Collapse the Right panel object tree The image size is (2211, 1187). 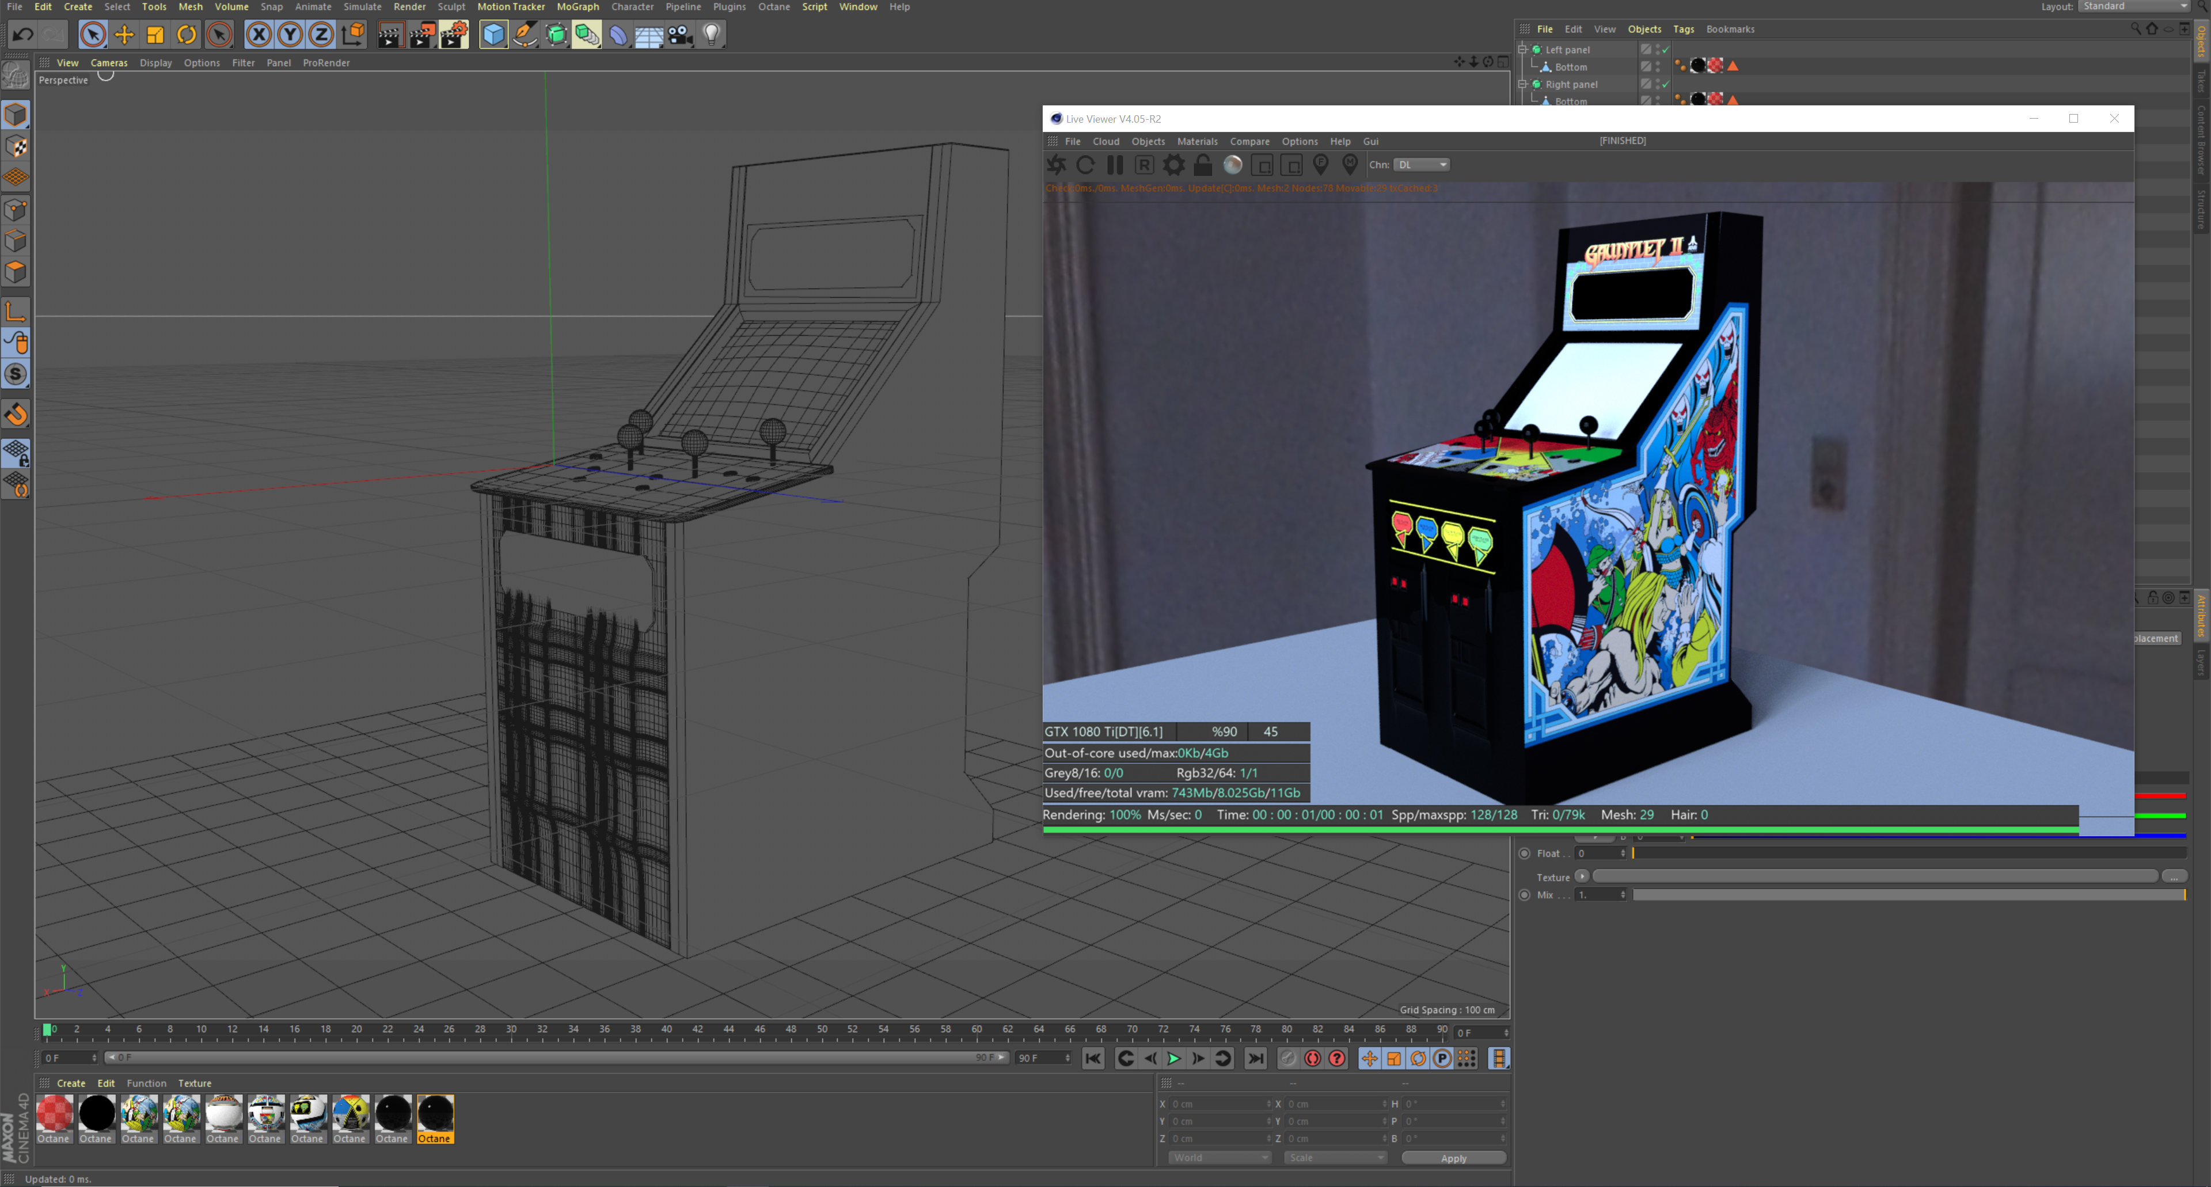[x=1522, y=84]
